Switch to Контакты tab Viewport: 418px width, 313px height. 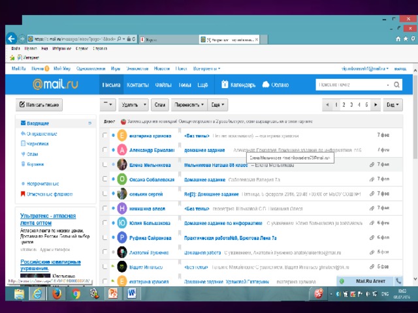tap(138, 85)
